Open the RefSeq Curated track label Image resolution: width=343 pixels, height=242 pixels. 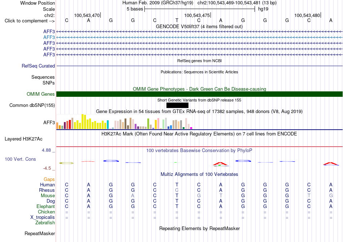pos(38,66)
